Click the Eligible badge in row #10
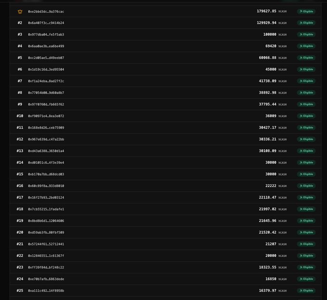The height and width of the screenshot is (300, 327). coord(306,116)
